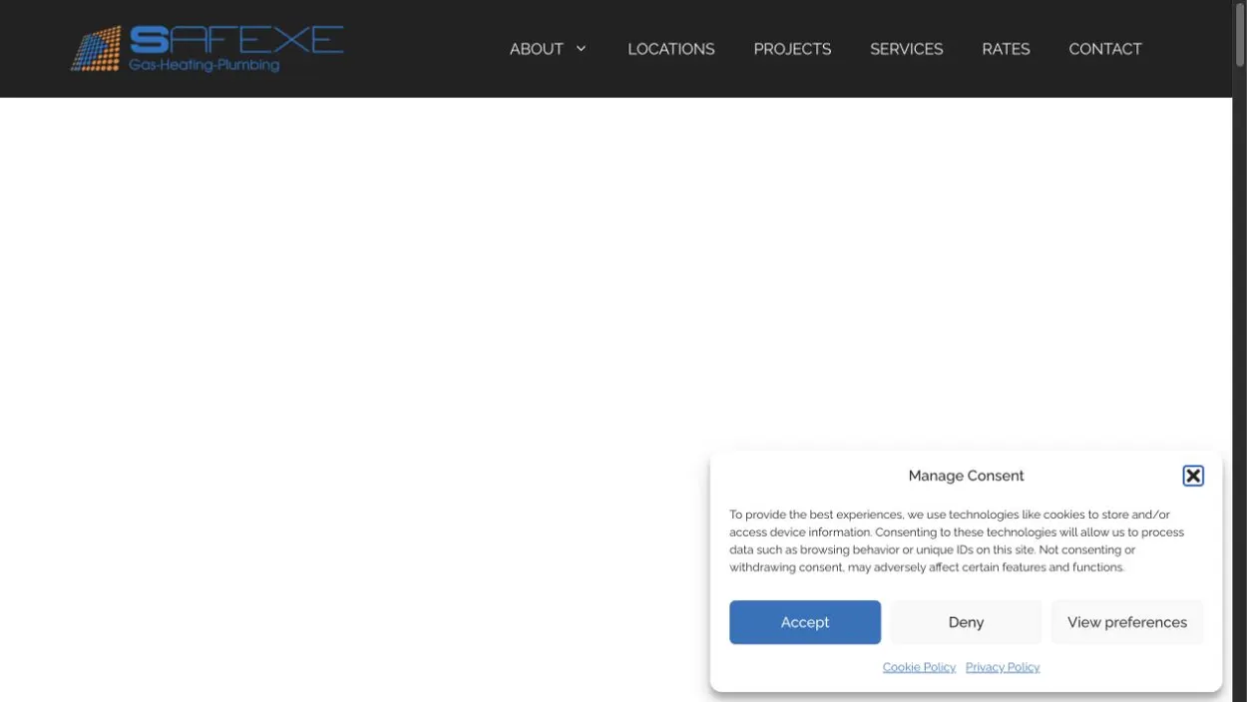Deny cookie consent
Image resolution: width=1247 pixels, height=702 pixels.
click(x=966, y=622)
